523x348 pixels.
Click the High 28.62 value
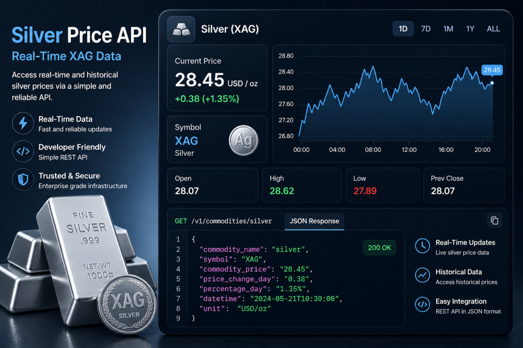(282, 191)
